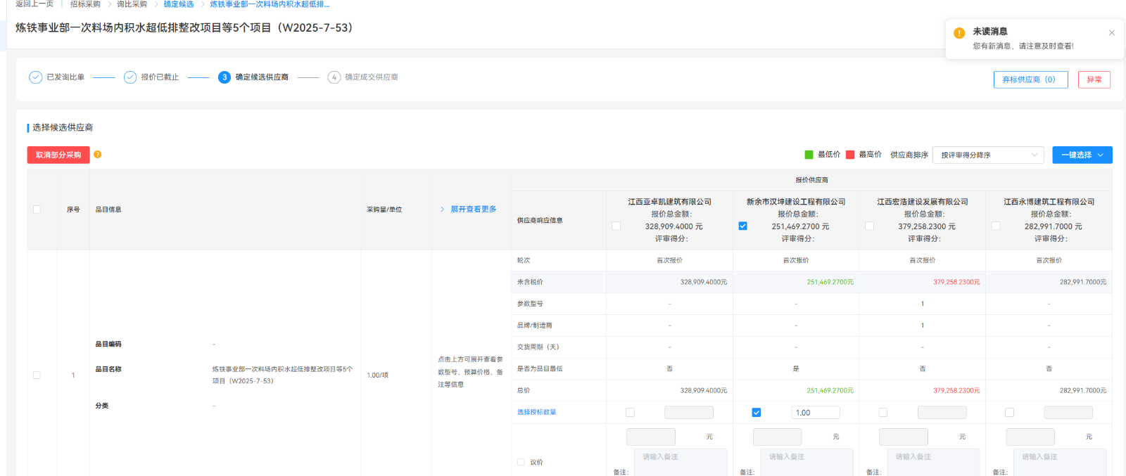The image size is (1126, 476).
Task: Close the 未读消息 notification
Action: [1112, 32]
